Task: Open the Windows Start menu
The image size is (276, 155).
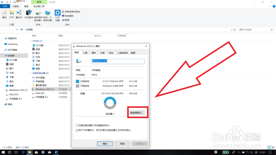Action: pos(3,152)
